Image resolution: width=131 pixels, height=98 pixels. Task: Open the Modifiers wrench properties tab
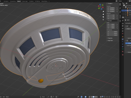click(123, 39)
